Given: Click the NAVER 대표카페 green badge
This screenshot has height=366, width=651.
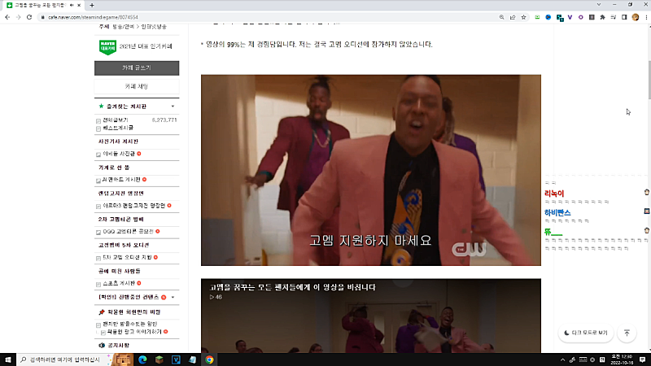Looking at the screenshot, I should [107, 47].
